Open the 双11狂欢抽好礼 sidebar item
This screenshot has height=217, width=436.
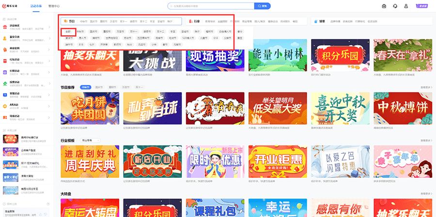26,164
